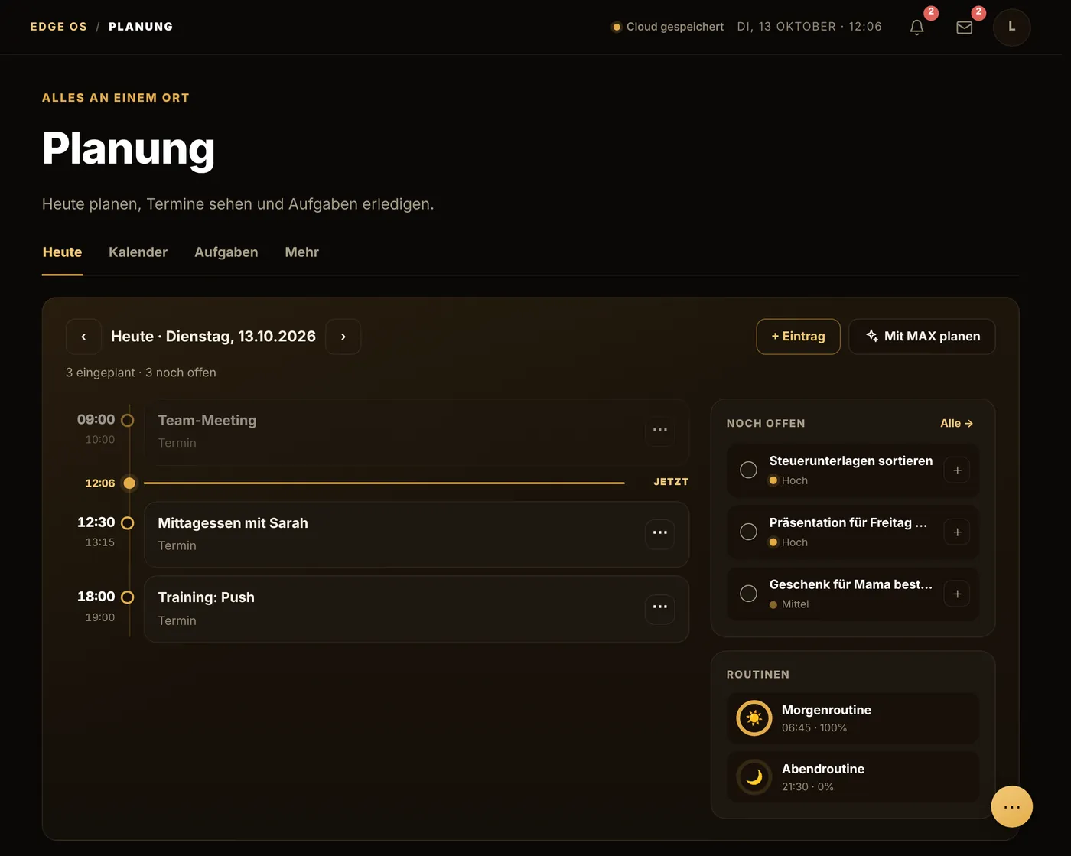Open the user avatar labeled L
The height and width of the screenshot is (856, 1071).
coord(1011,27)
